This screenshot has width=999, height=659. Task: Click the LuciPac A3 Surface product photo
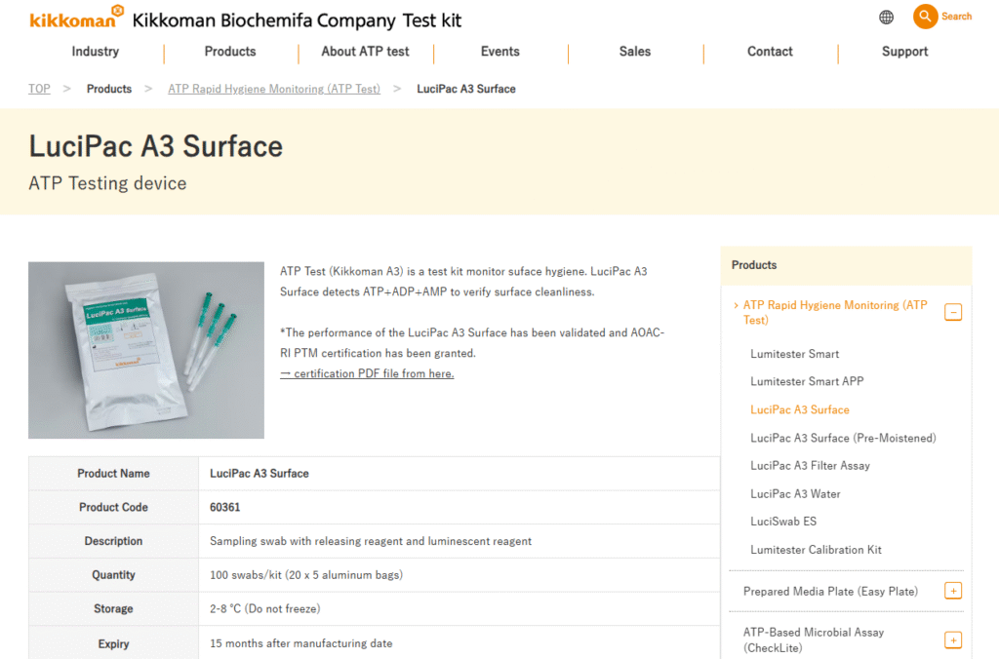pos(146,350)
